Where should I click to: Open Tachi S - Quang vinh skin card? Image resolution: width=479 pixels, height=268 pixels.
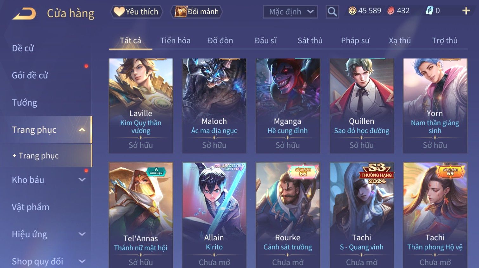(362, 215)
